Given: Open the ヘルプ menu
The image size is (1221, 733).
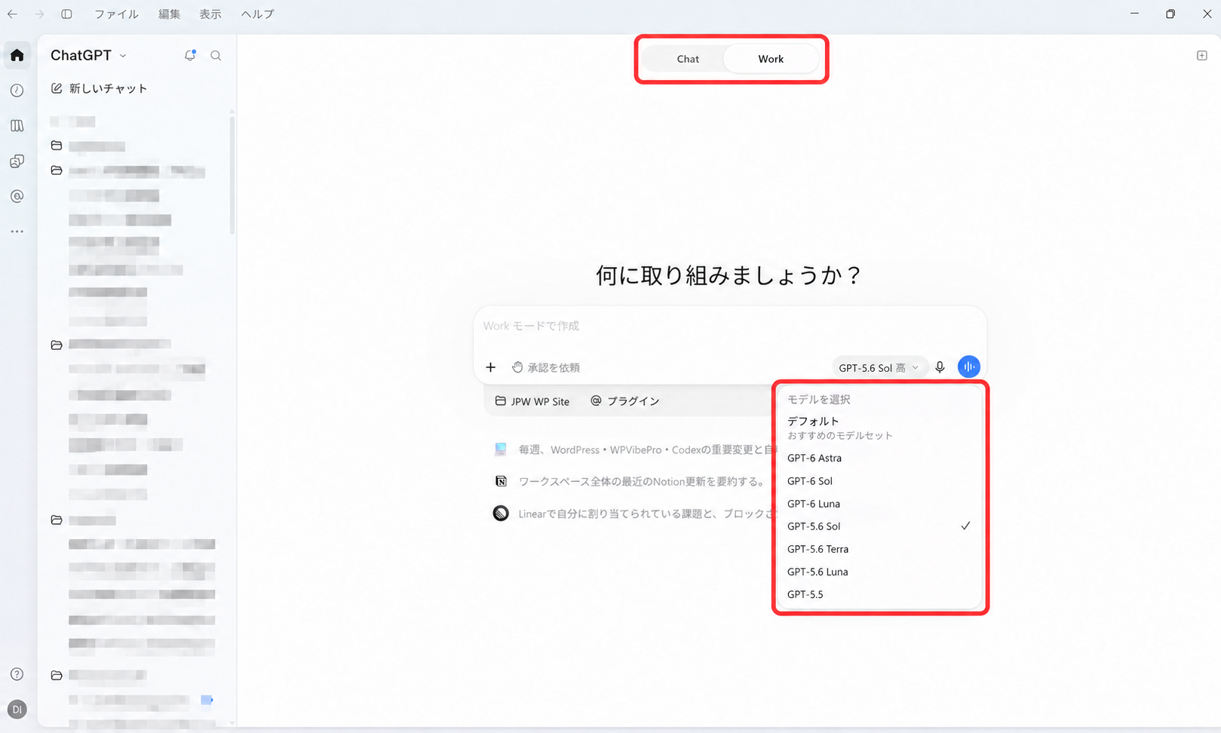Looking at the screenshot, I should 257,14.
